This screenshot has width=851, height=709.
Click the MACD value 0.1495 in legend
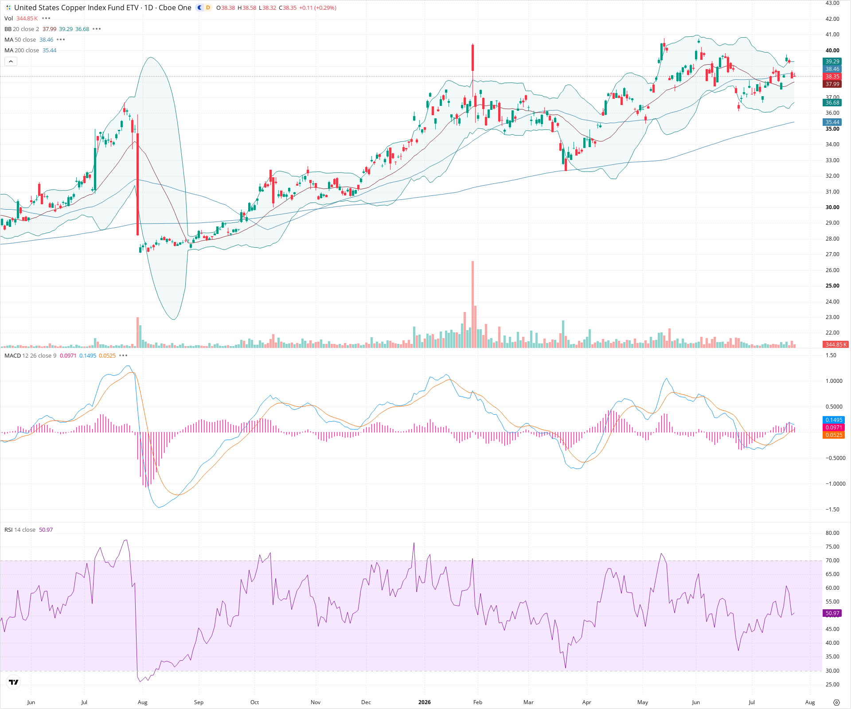[88, 355]
